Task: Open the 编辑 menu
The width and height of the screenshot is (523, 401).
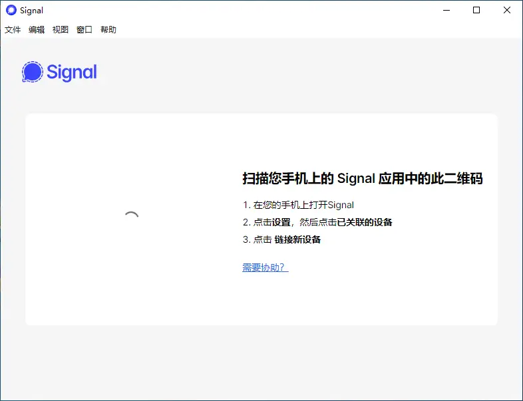Action: pyautogui.click(x=37, y=30)
